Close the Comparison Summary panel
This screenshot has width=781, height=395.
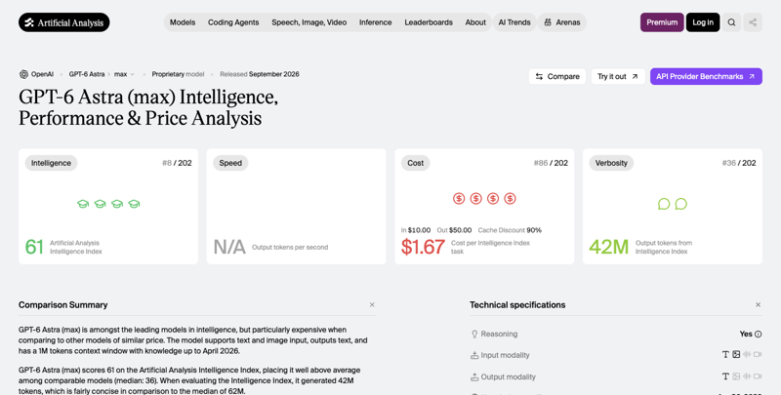tap(372, 305)
